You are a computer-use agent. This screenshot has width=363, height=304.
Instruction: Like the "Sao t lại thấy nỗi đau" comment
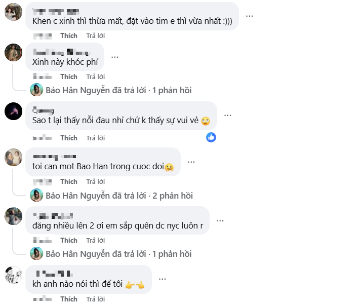[69, 138]
